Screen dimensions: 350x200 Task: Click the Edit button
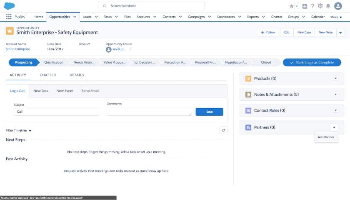click(287, 32)
